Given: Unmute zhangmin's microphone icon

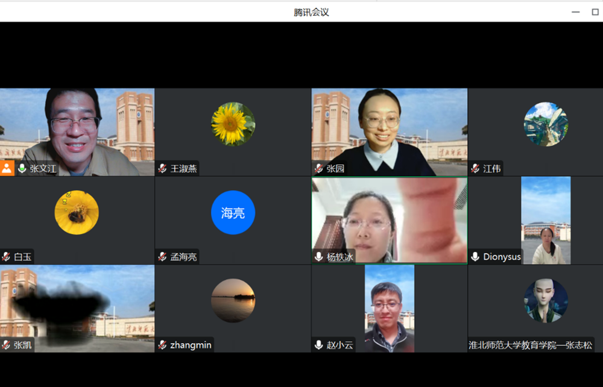Looking at the screenshot, I should click(161, 345).
